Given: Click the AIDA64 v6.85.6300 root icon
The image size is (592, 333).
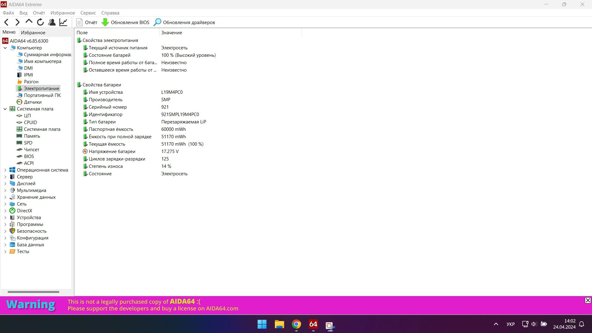Looking at the screenshot, I should coord(5,41).
